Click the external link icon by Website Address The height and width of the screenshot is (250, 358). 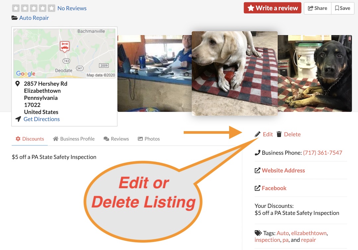click(257, 170)
